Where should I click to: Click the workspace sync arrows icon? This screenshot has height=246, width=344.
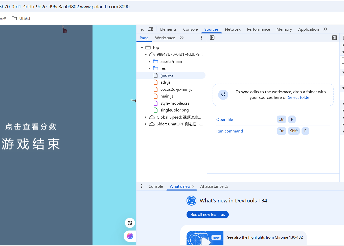click(x=223, y=94)
